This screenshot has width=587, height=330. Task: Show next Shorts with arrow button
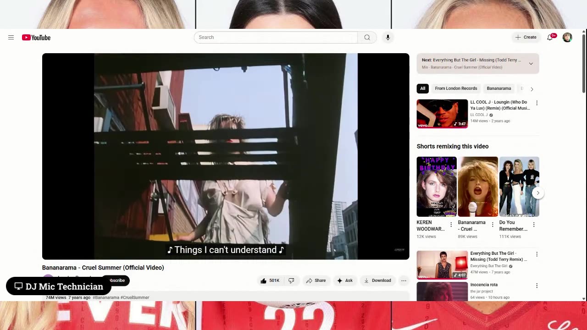coord(538,193)
